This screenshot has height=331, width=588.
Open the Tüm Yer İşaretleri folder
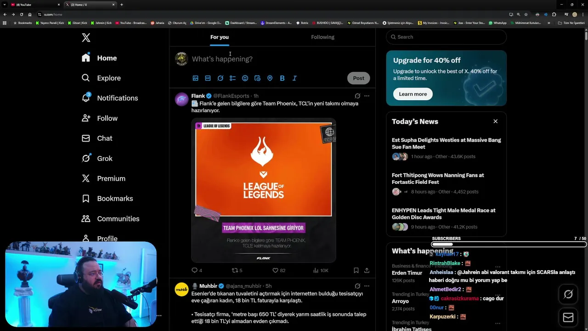coord(571,23)
